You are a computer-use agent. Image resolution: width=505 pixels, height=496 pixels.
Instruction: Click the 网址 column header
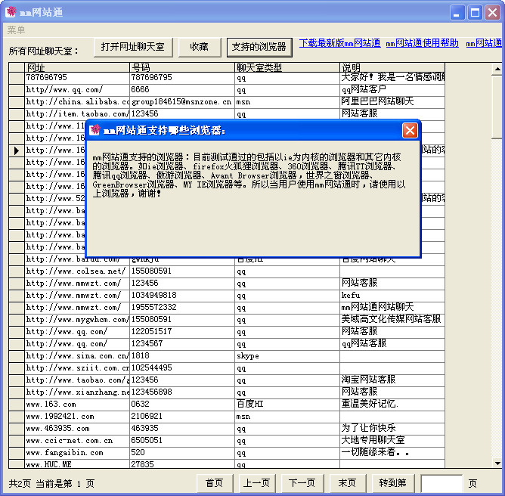[x=77, y=67]
